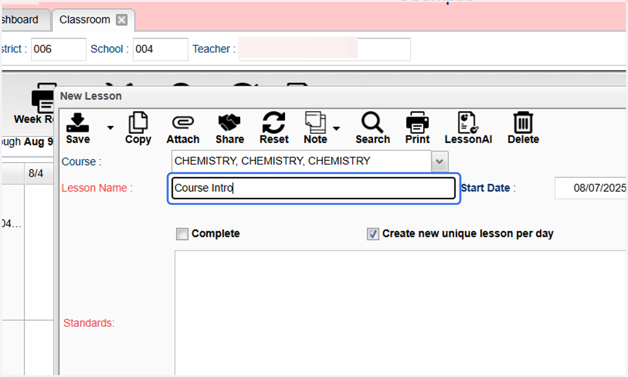Open the Course dropdown arrow
Image resolution: width=628 pixels, height=377 pixels.
(x=440, y=162)
